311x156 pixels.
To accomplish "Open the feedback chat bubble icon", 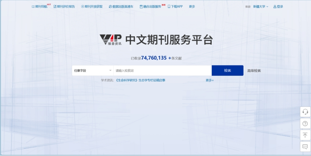I will point(305,147).
